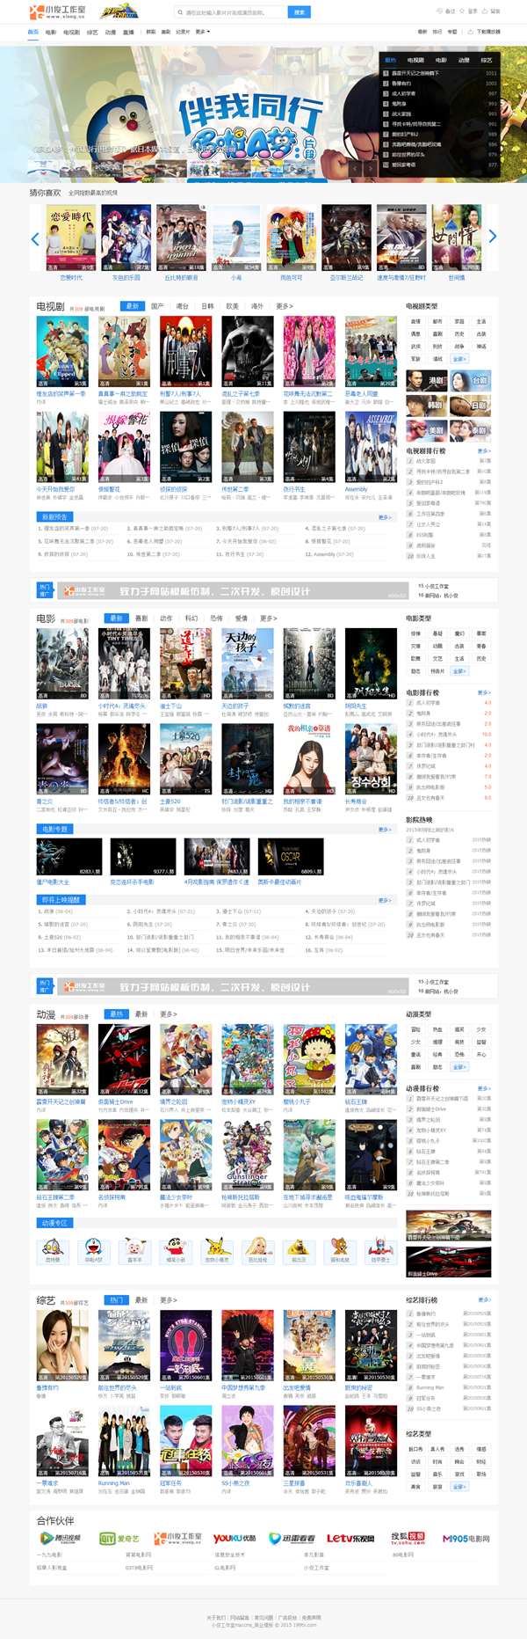Open the Assembly drama title link

[x=356, y=489]
